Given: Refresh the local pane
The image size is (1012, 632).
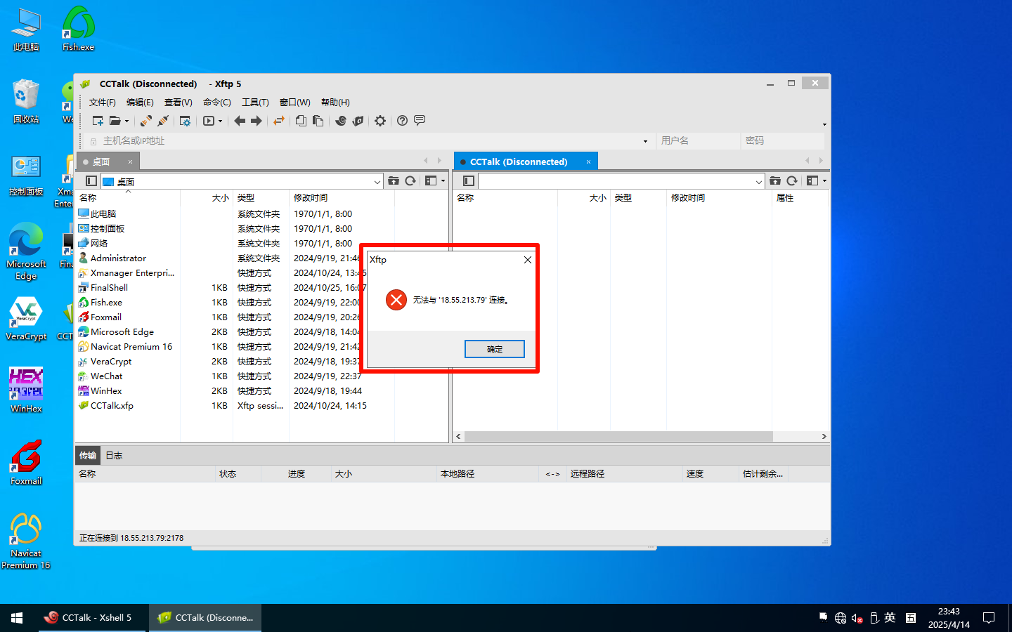Looking at the screenshot, I should [x=410, y=181].
